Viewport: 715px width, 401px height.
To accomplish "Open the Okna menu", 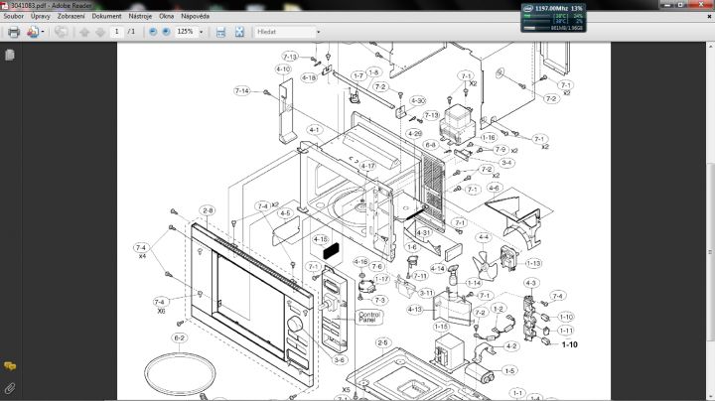I will 167,16.
